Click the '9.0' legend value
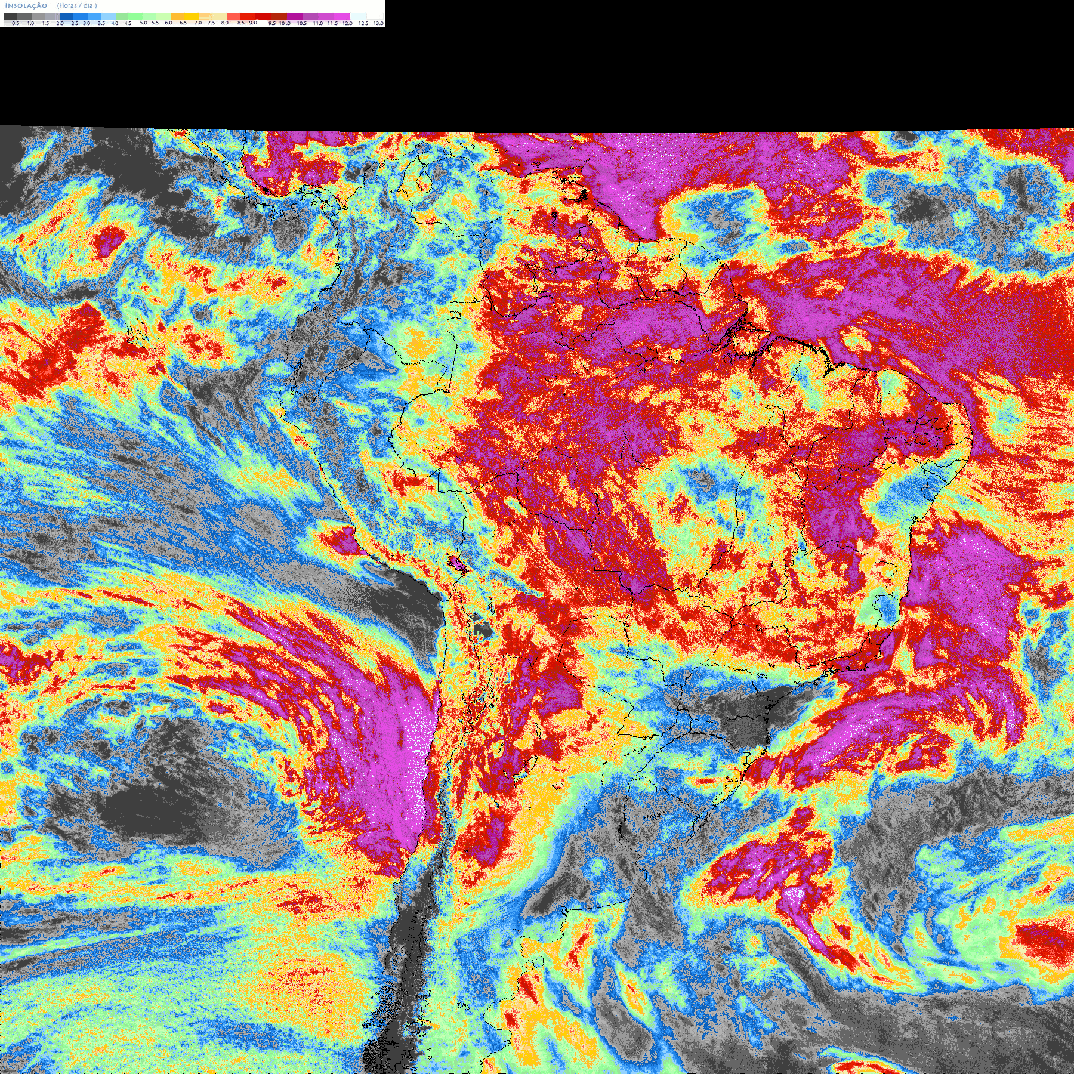Screen dimensions: 1074x1074 tap(253, 23)
